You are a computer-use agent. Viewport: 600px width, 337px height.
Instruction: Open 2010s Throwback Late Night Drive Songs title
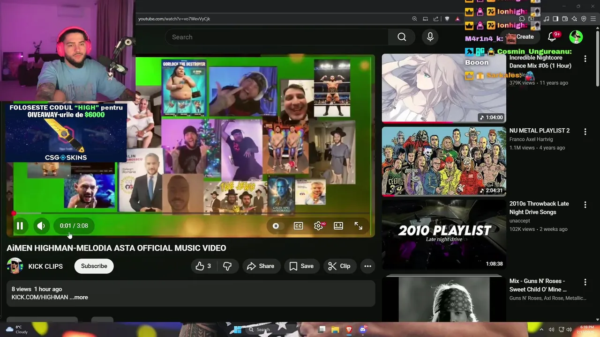tap(539, 208)
